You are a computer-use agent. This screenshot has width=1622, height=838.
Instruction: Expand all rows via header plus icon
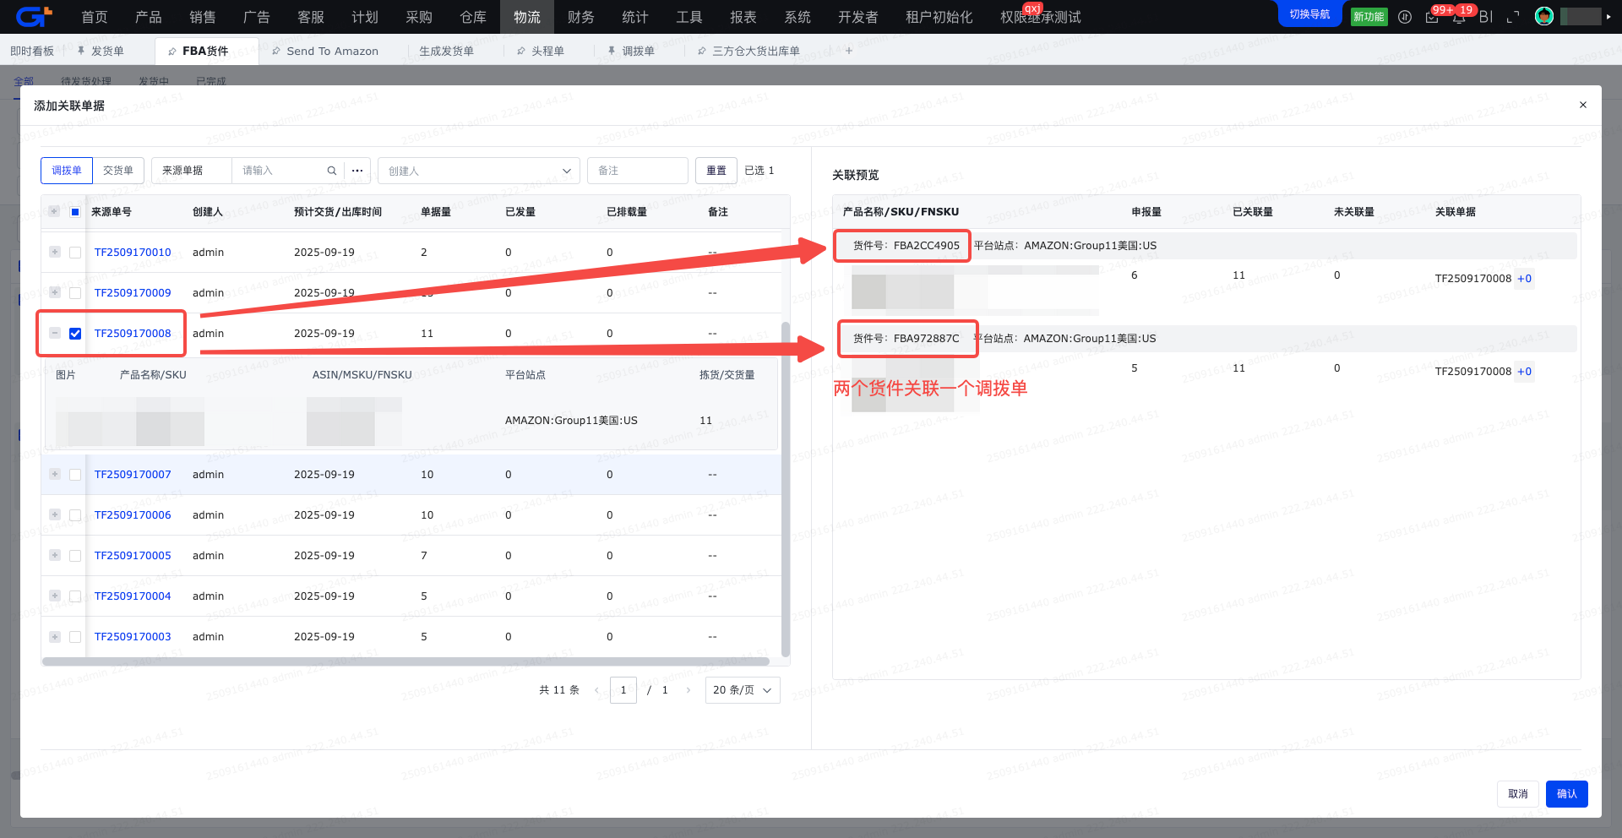[x=54, y=211]
